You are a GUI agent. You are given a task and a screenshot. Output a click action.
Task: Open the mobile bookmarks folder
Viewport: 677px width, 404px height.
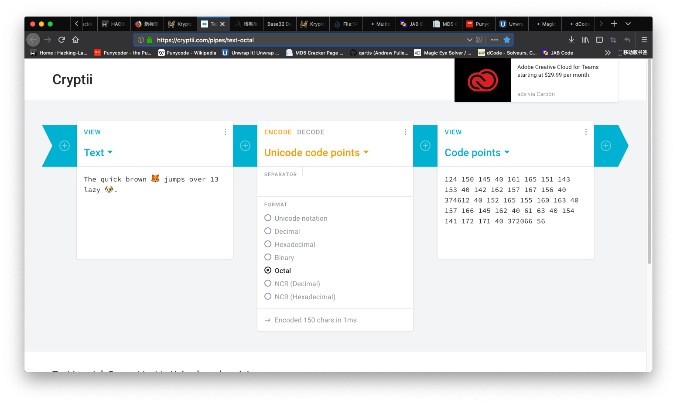(633, 53)
